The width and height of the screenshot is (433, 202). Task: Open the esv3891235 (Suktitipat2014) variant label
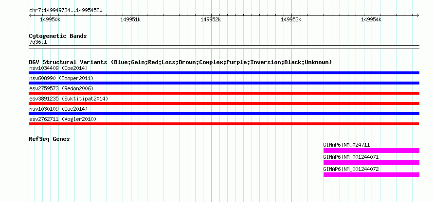(69, 99)
